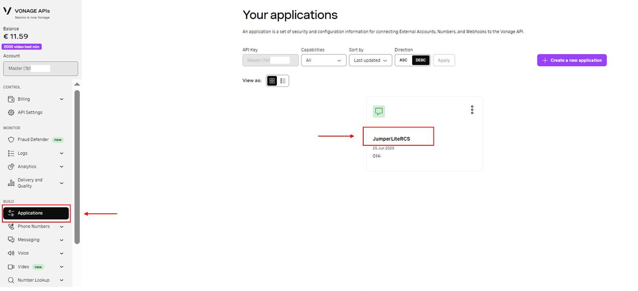Viewport: 638px width, 291px height.
Task: Click the green messaging capability icon
Action: (x=379, y=111)
